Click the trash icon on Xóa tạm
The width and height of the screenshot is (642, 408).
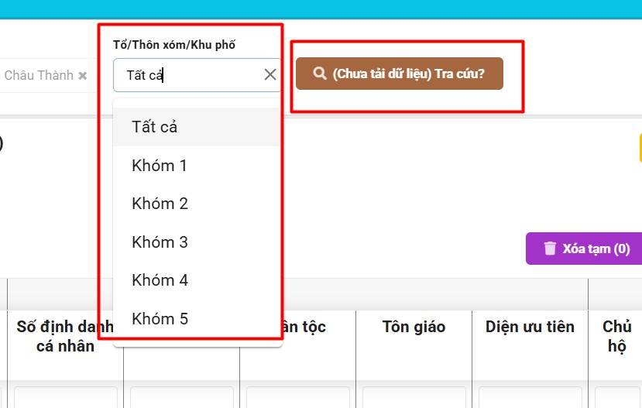550,249
